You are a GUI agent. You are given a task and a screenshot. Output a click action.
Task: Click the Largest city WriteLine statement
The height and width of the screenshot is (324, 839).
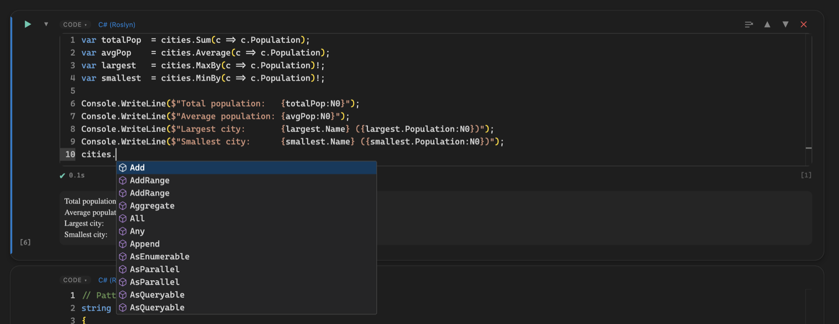pyautogui.click(x=287, y=129)
